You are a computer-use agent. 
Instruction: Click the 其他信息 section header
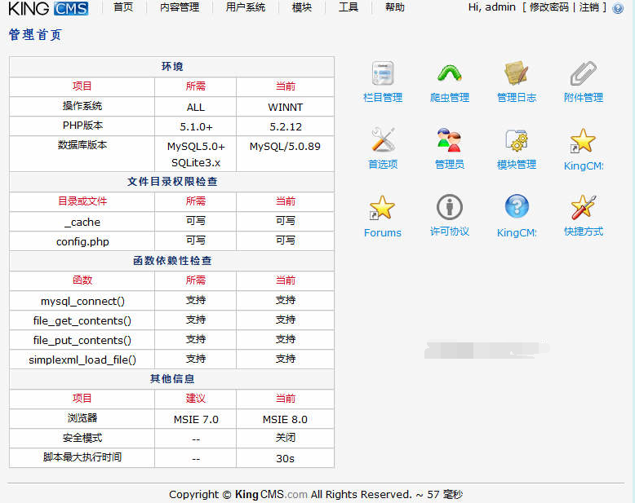tap(172, 379)
